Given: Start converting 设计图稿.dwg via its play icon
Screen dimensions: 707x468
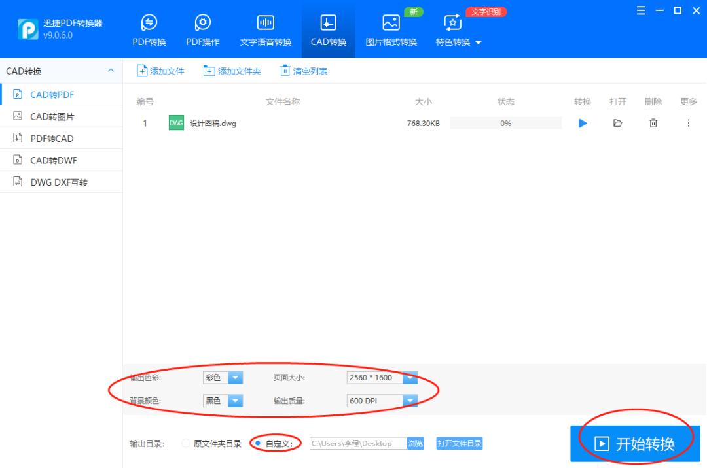Looking at the screenshot, I should (583, 122).
